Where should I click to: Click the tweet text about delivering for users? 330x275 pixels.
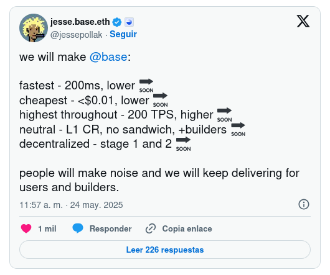click(159, 180)
